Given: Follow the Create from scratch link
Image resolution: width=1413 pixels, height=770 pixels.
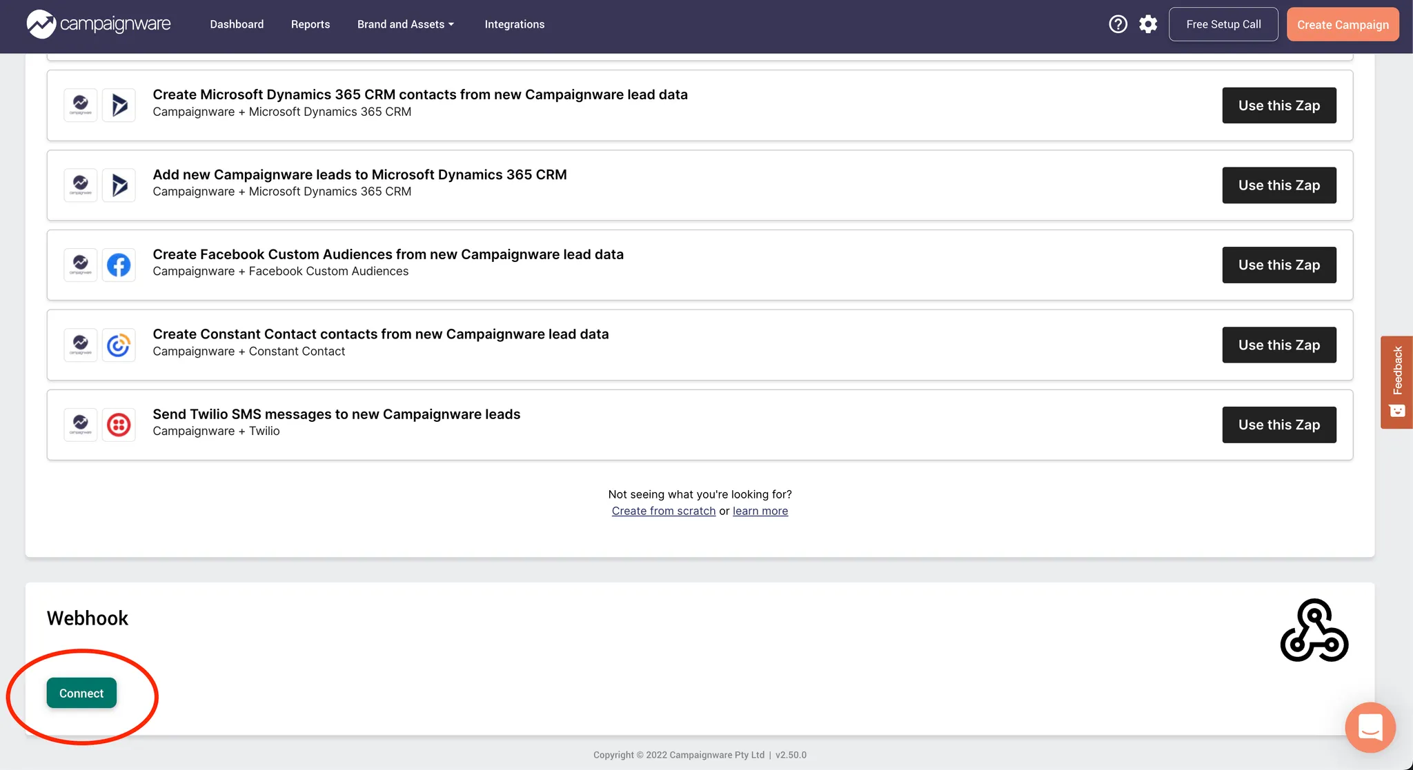Looking at the screenshot, I should point(664,511).
